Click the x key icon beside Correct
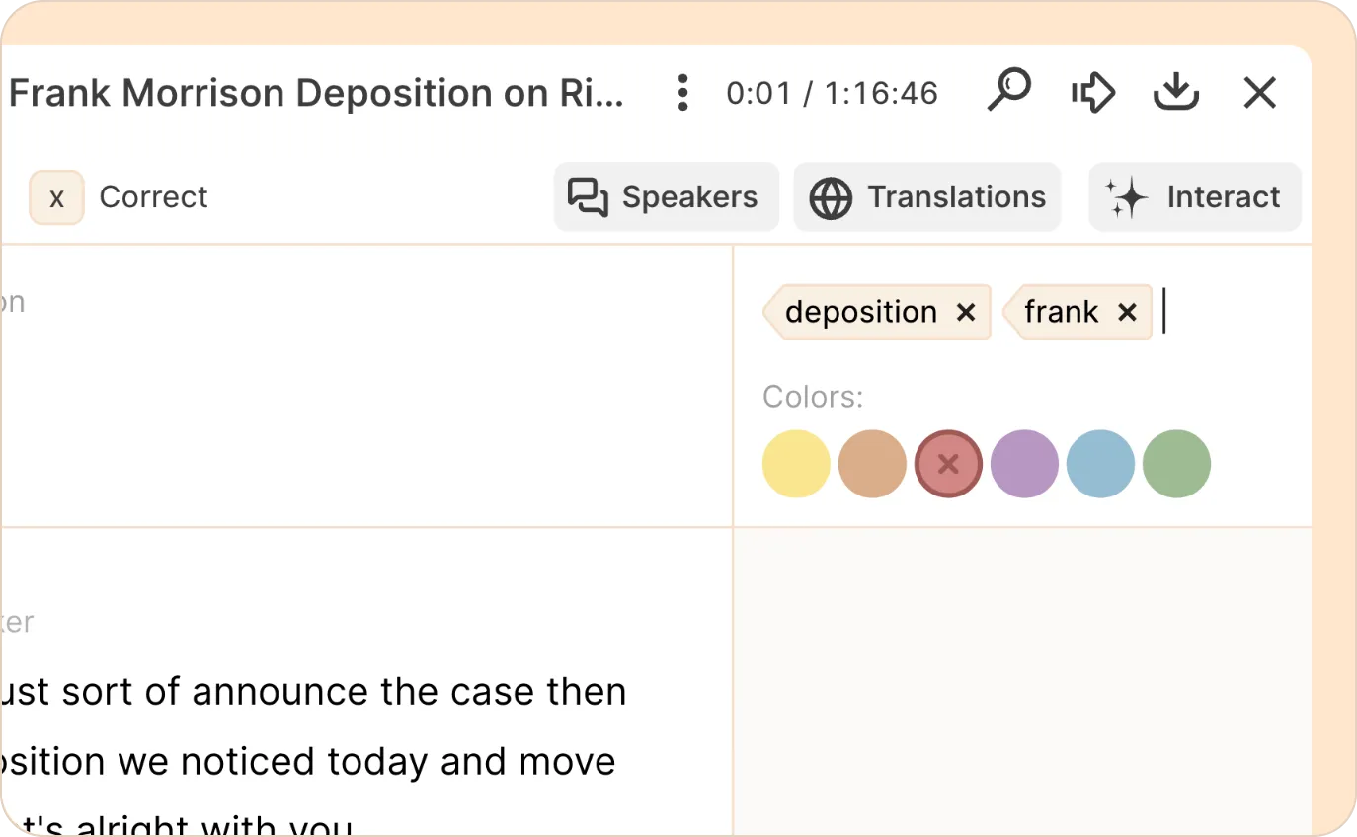This screenshot has height=837, width=1357. pos(56,197)
